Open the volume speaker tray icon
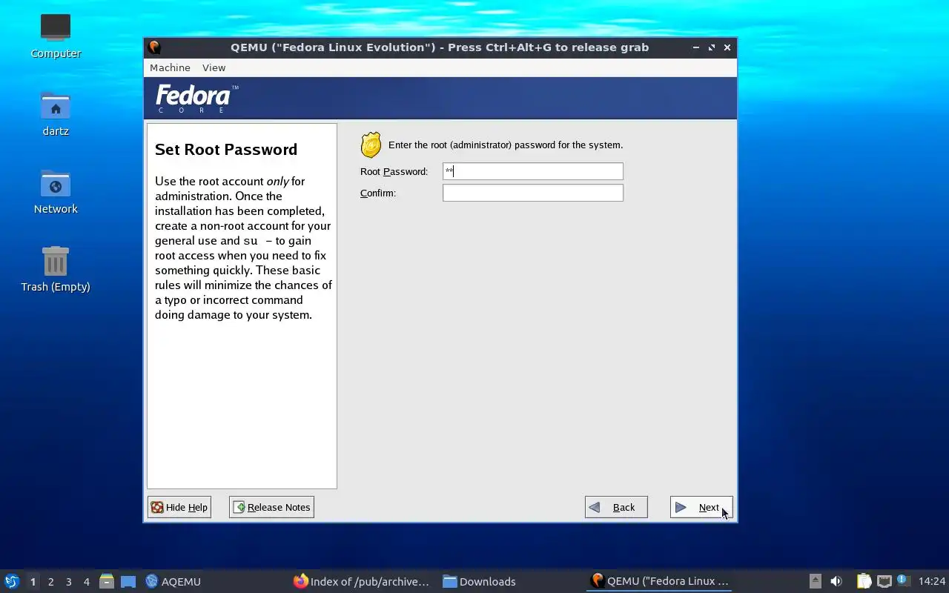This screenshot has width=949, height=593. (x=836, y=581)
